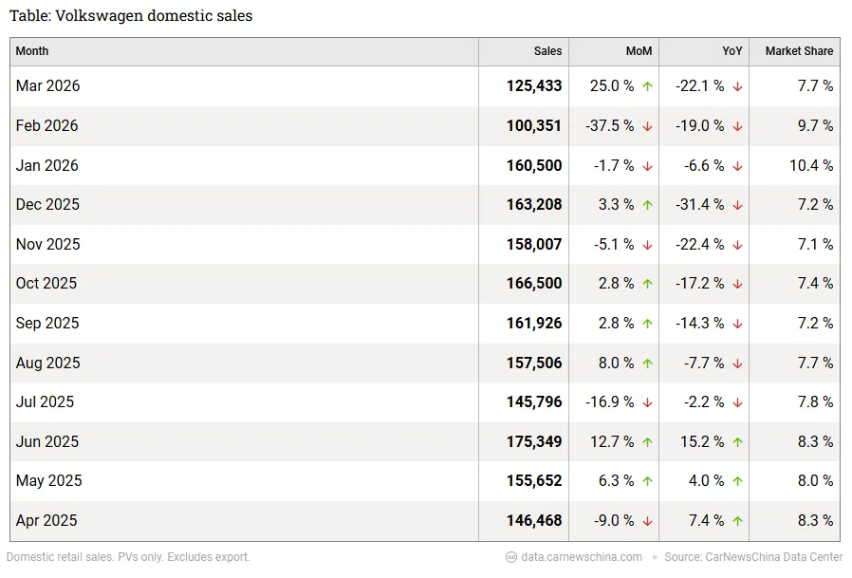The image size is (852, 578).
Task: Click the green YoY arrow for May 2025
Action: pyautogui.click(x=737, y=481)
